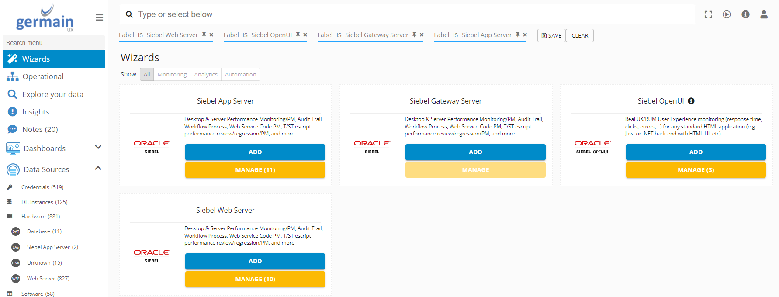This screenshot has height=297, width=779.
Task: Switch to the Monitoring filter tab
Action: point(172,75)
